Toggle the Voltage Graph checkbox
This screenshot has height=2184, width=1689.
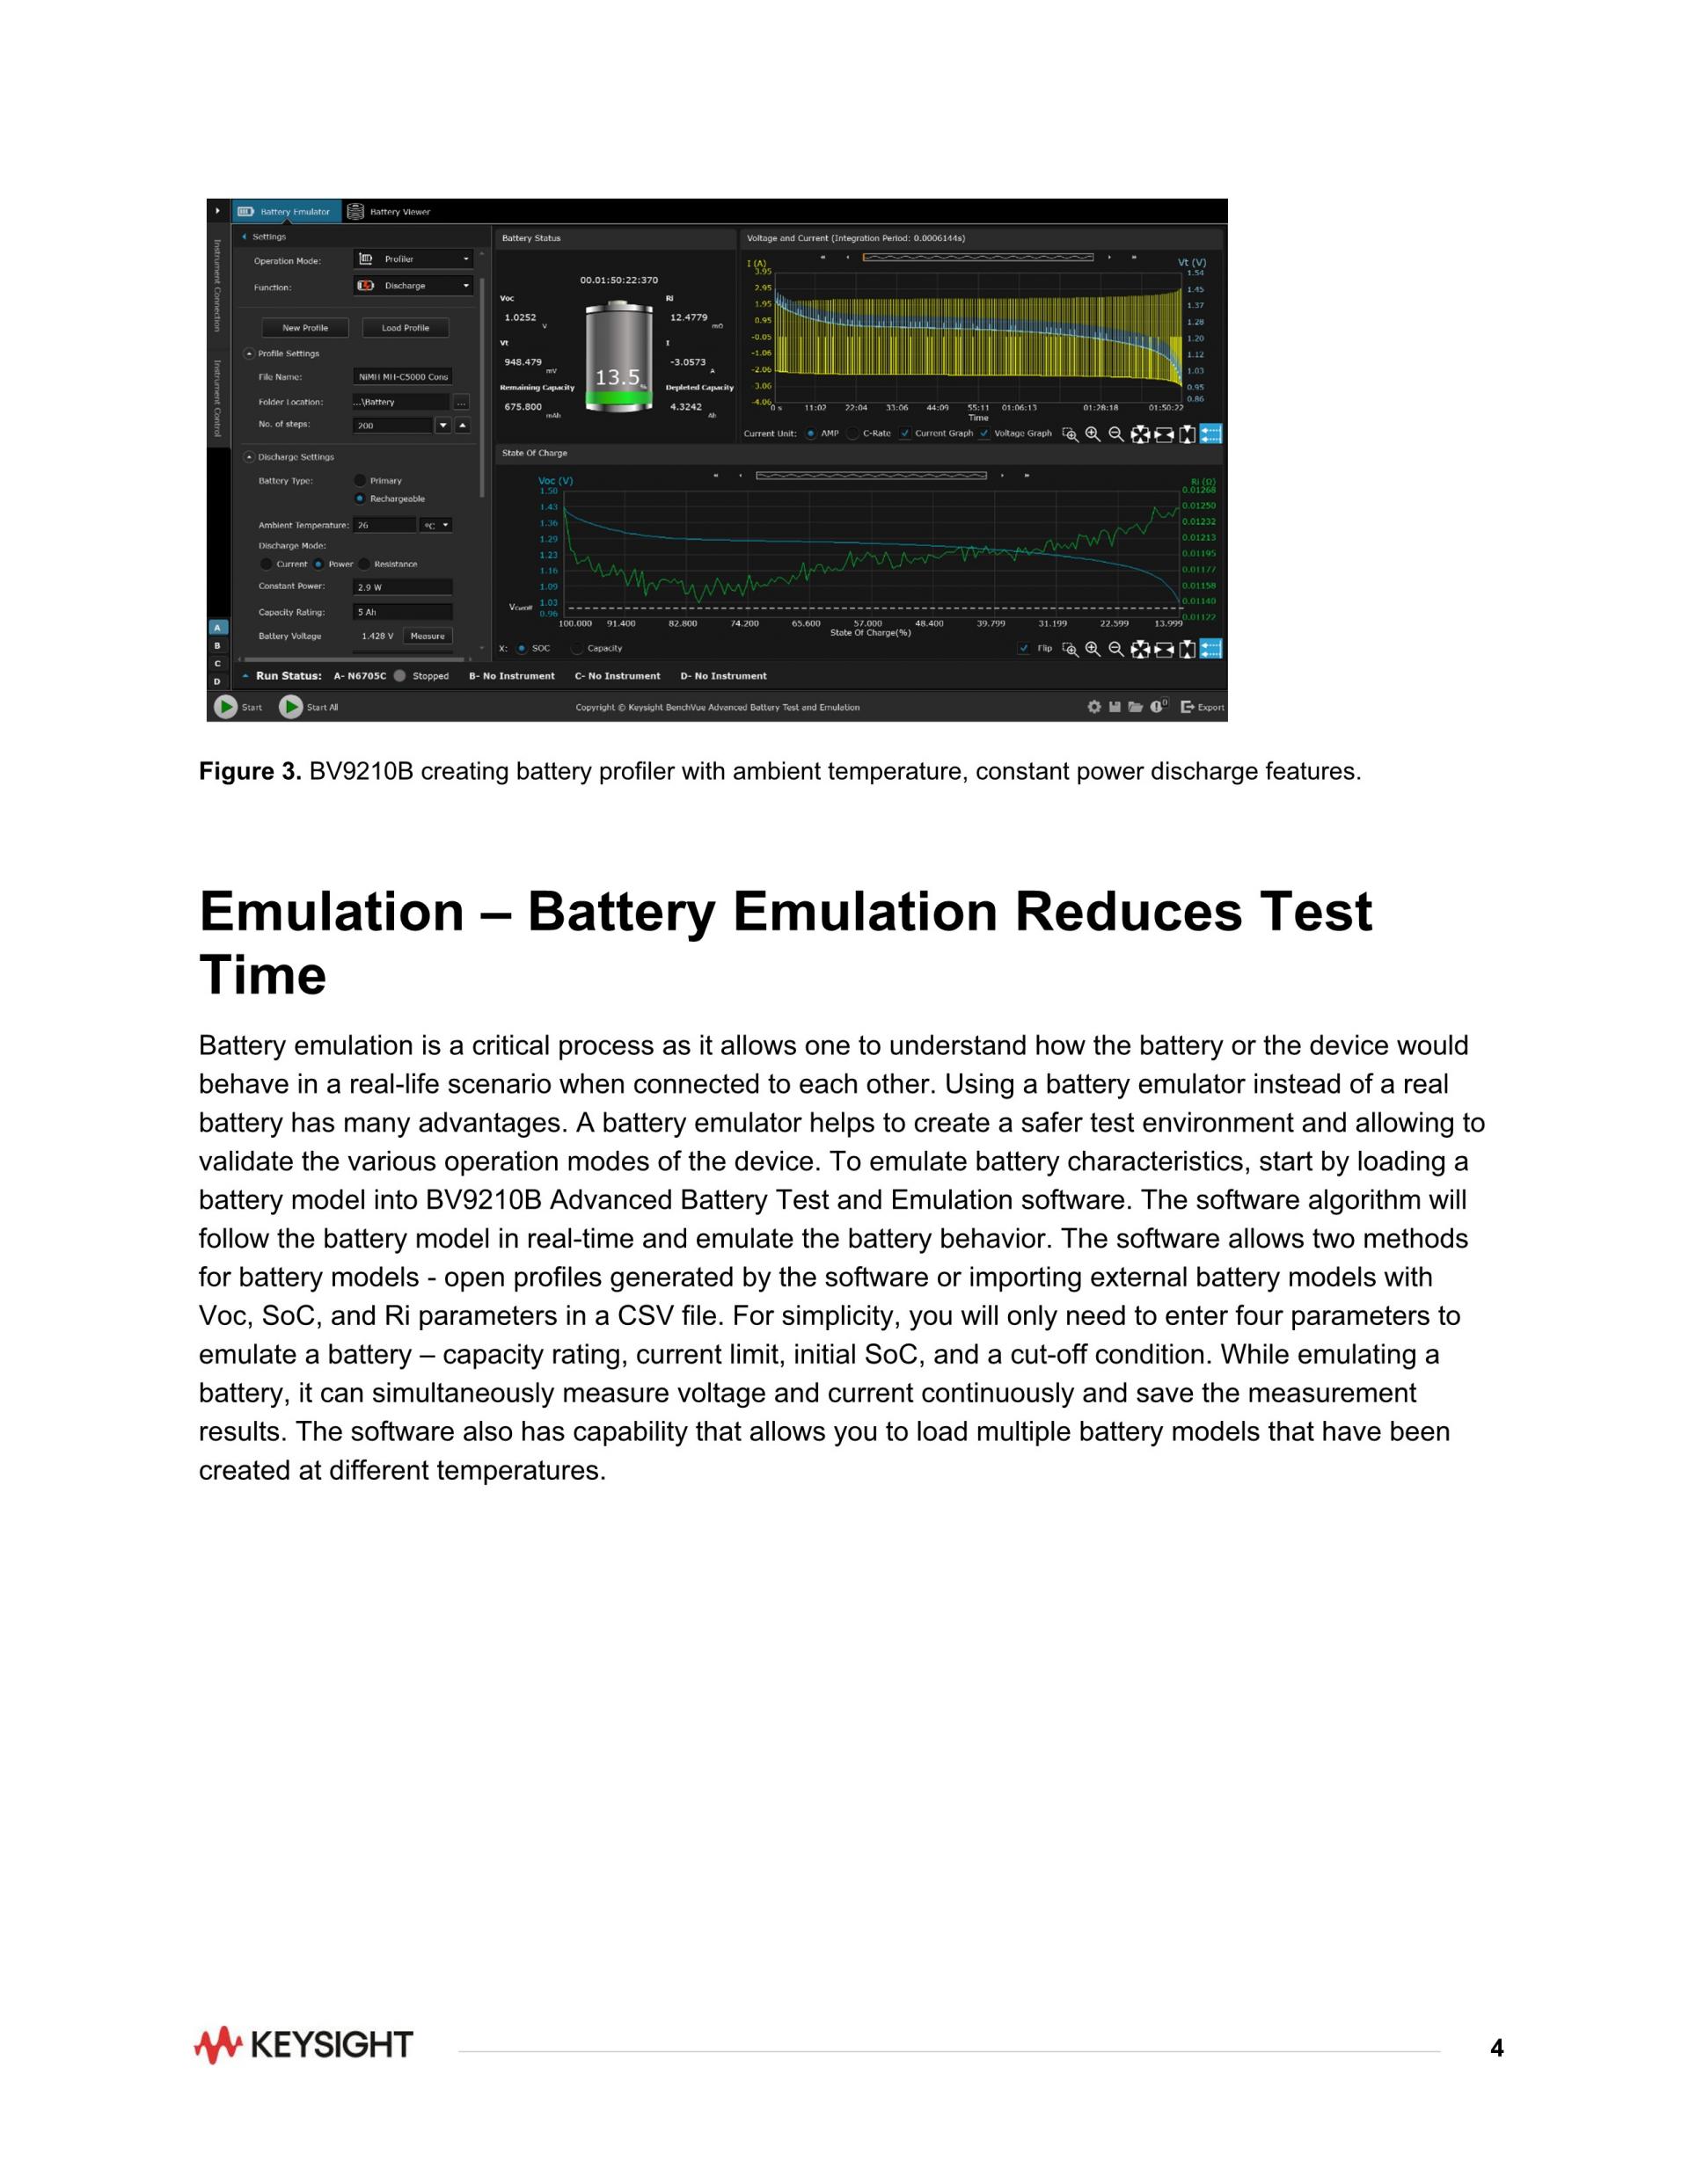(x=984, y=434)
